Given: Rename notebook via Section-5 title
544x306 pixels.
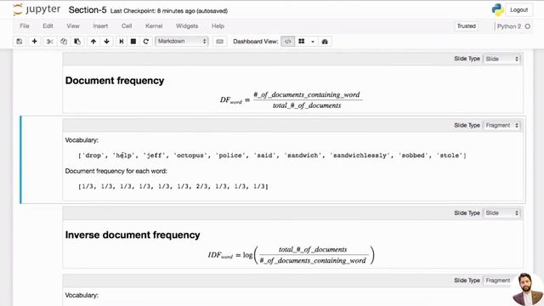Looking at the screenshot, I should (x=88, y=10).
